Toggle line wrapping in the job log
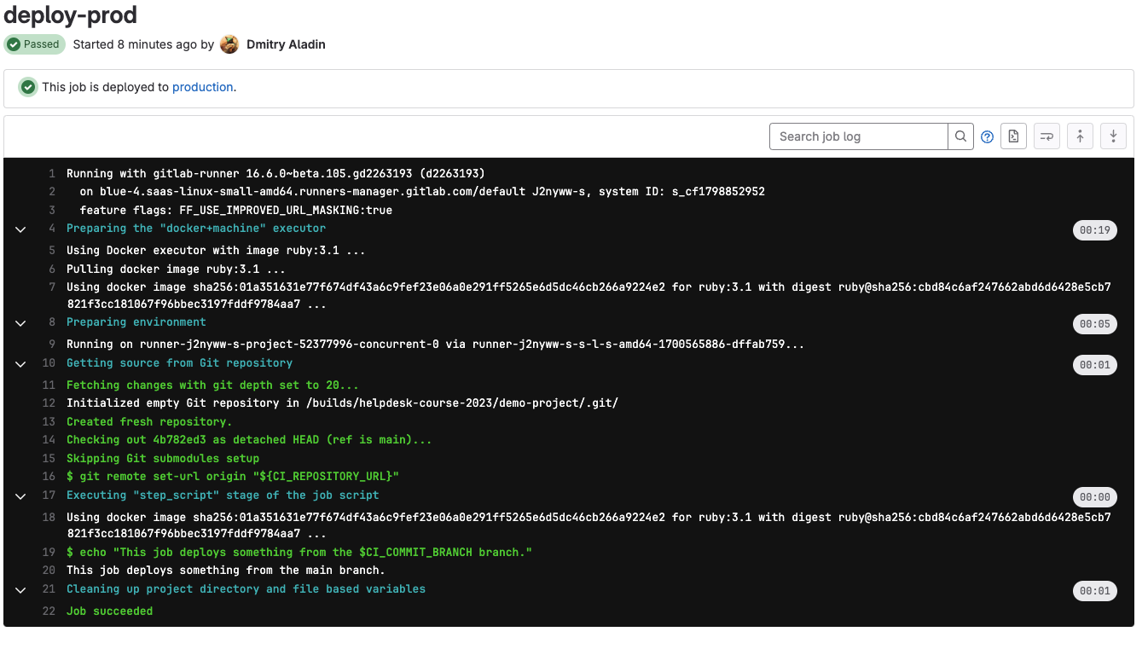Screen dimensions: 1148x649 [1047, 136]
